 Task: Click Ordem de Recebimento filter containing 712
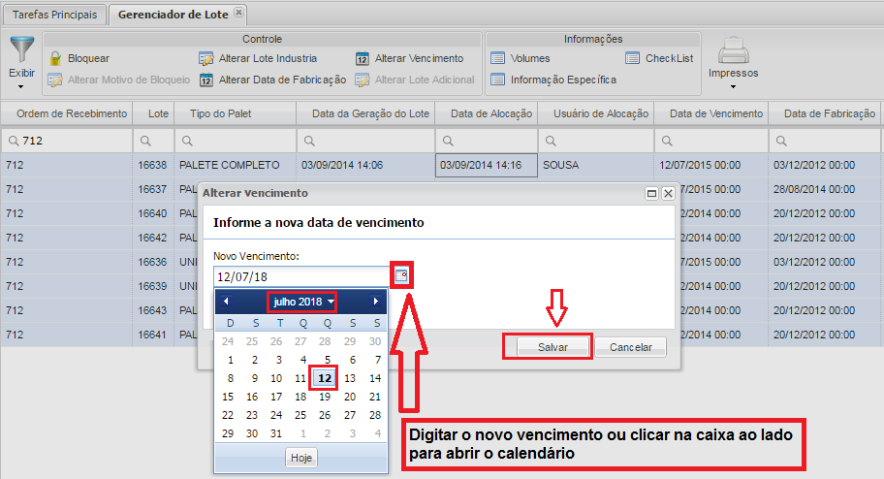(67, 141)
